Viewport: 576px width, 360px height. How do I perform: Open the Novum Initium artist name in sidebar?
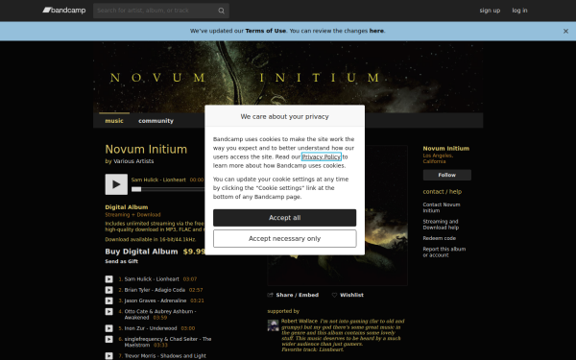pos(446,149)
